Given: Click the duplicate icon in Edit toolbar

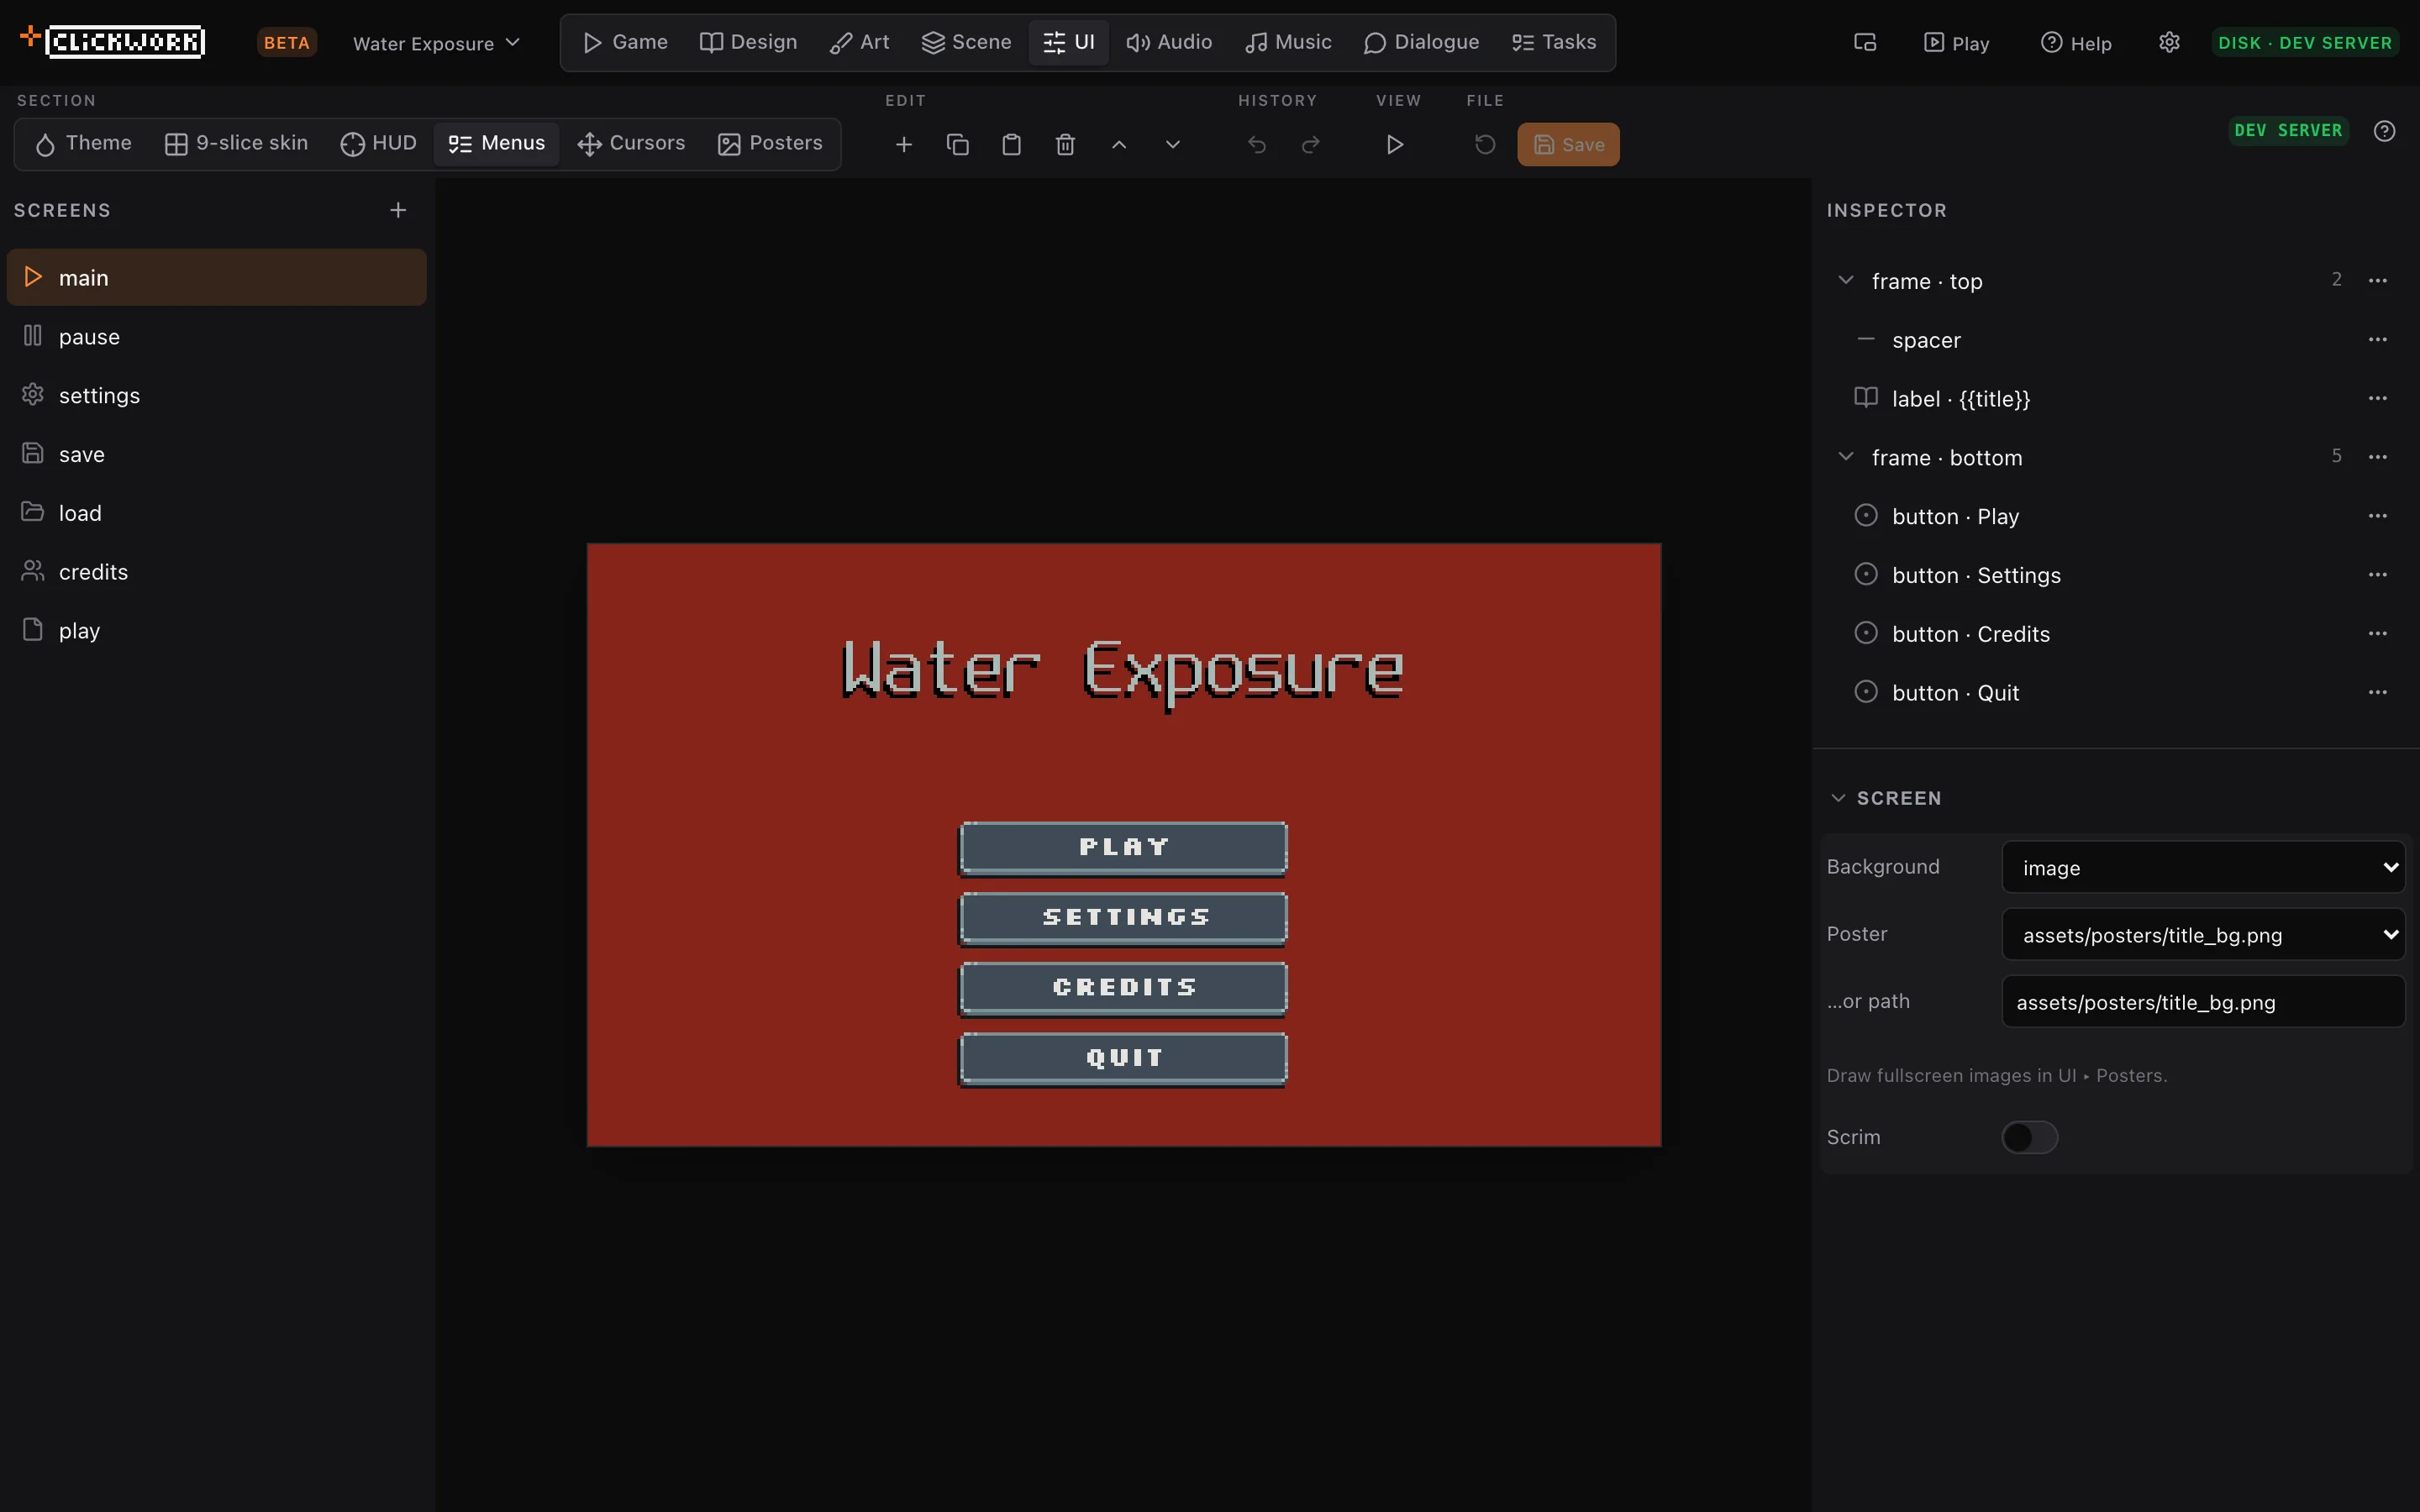Looking at the screenshot, I should tap(957, 145).
